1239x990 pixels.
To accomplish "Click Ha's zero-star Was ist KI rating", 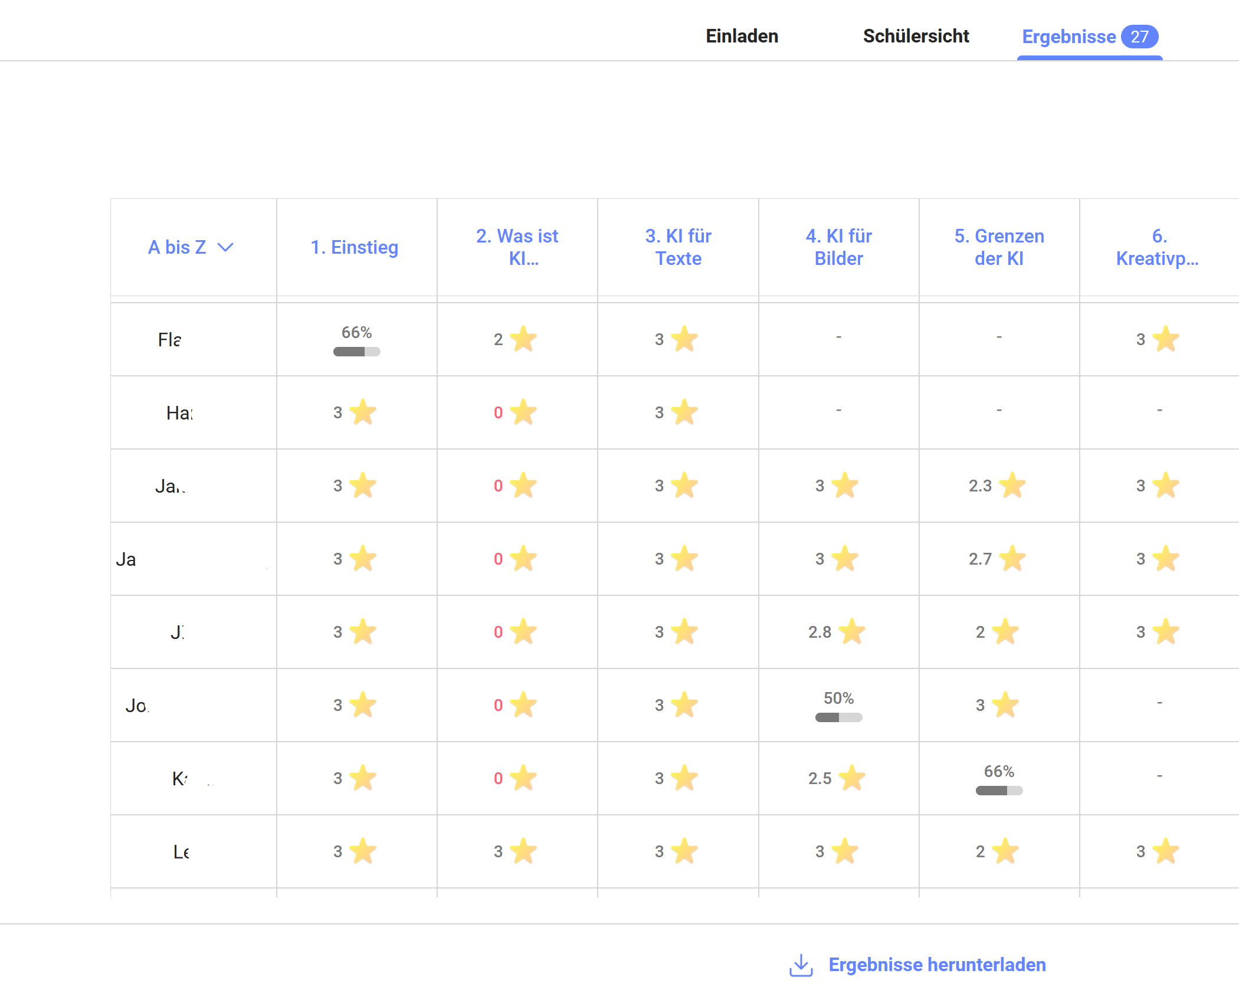I will pyautogui.click(x=515, y=412).
